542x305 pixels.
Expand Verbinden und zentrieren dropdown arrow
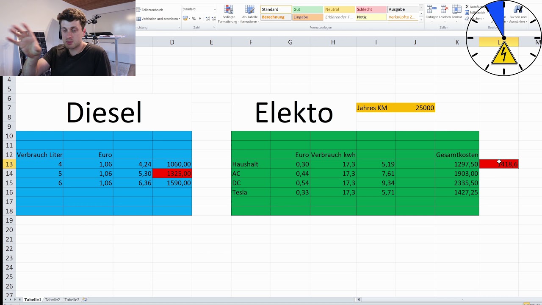180,19
